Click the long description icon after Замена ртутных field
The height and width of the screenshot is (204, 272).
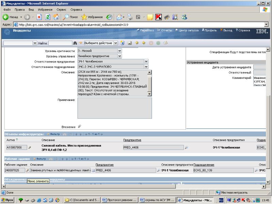tap(93, 171)
